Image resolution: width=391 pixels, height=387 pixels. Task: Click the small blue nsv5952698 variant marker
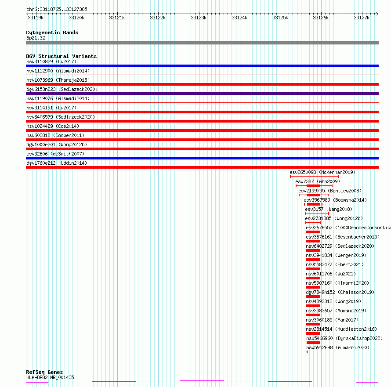[307, 352]
